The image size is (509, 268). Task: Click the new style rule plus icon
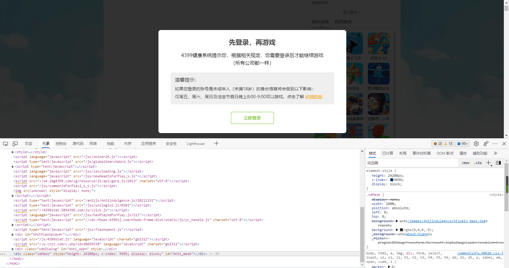tap(488, 163)
